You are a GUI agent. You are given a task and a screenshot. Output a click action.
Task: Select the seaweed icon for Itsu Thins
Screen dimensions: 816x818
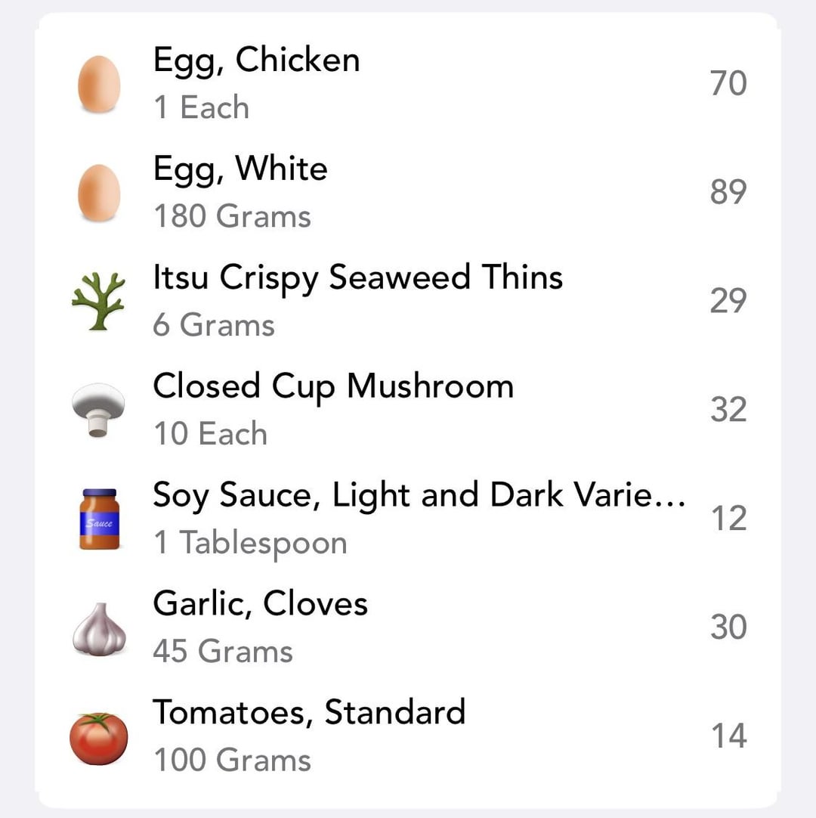(98, 301)
